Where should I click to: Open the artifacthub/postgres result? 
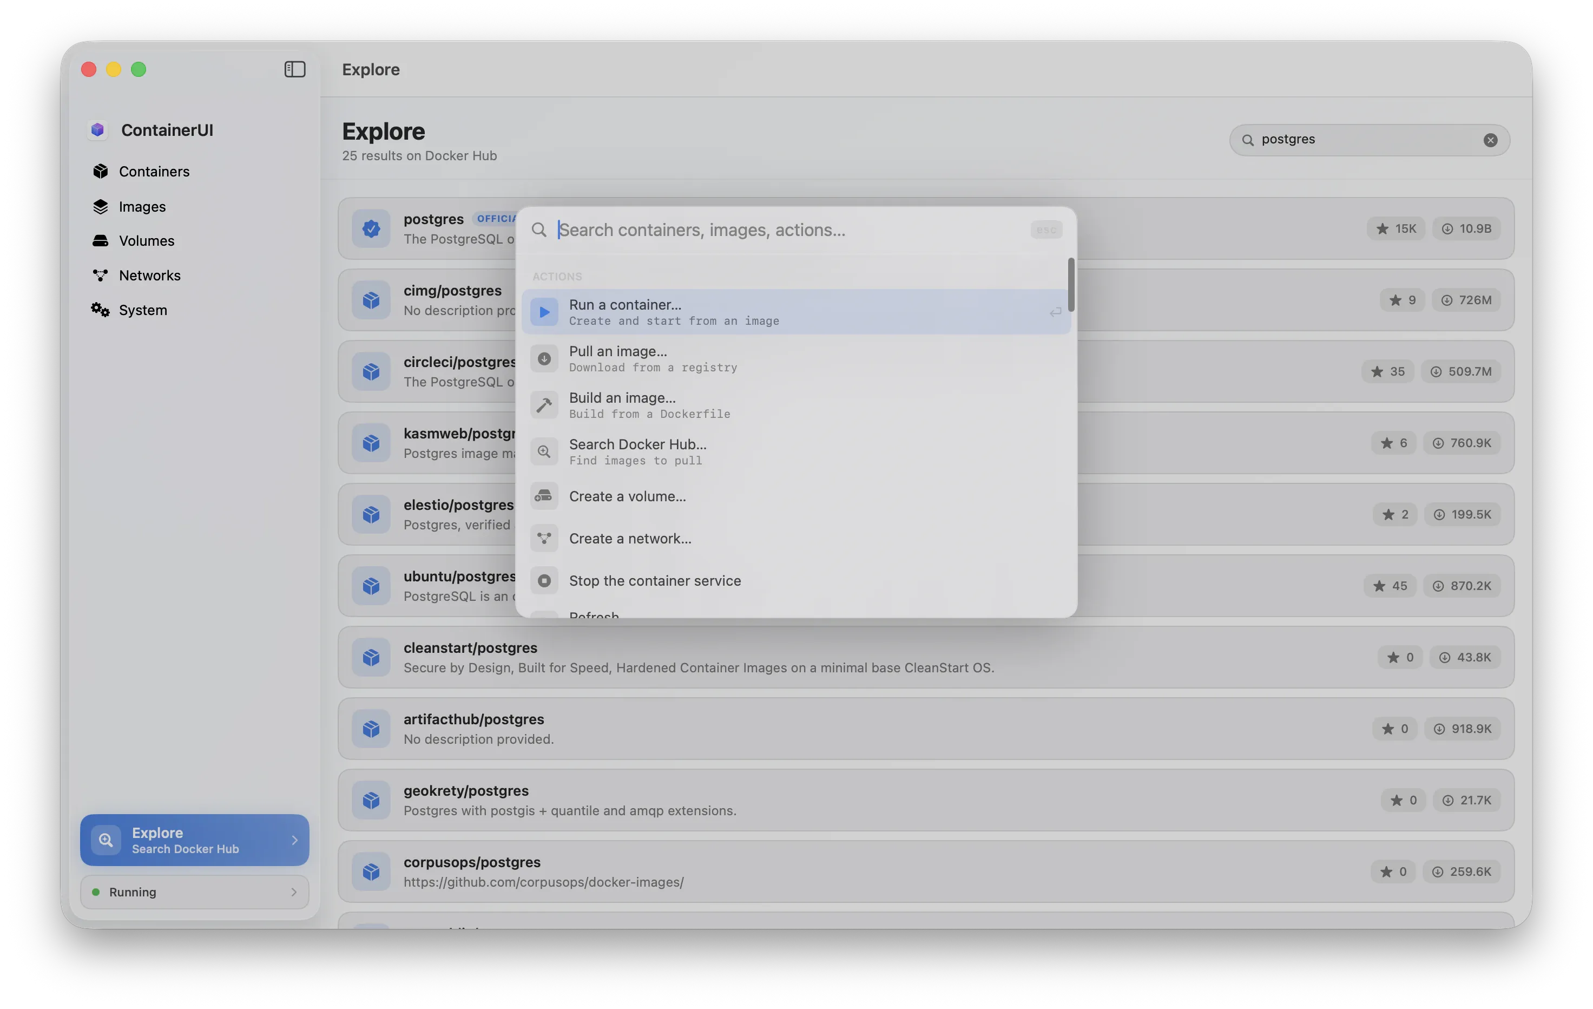coord(925,729)
